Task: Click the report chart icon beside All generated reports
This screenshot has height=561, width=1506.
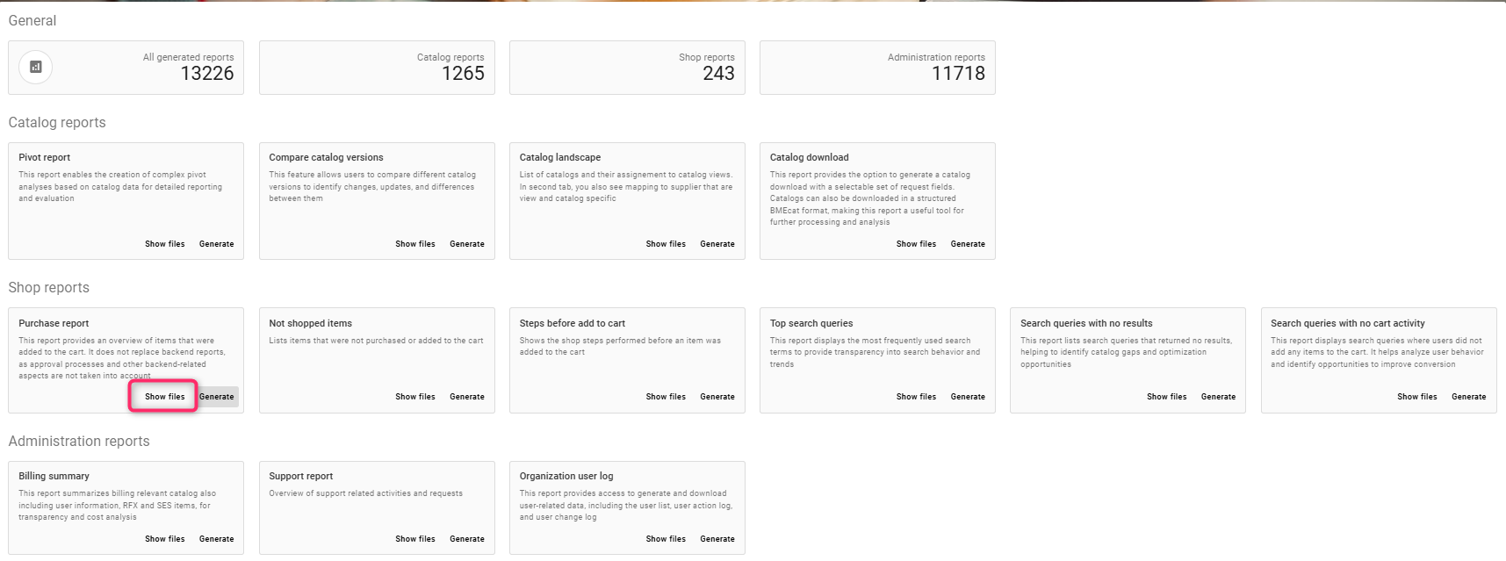Action: pos(36,67)
